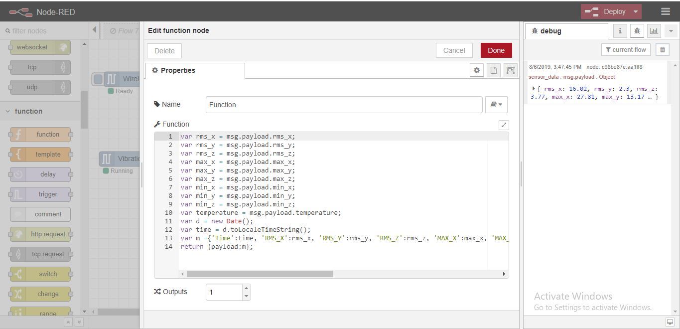Click the tcp node in palette
The image size is (680, 329).
[40, 67]
